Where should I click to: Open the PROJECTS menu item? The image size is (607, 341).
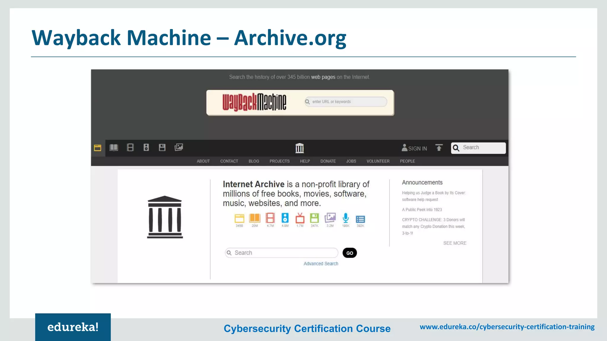[x=279, y=161]
